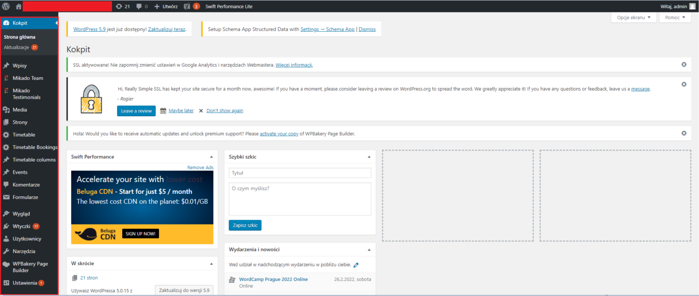Click Don't show again link

pos(225,111)
